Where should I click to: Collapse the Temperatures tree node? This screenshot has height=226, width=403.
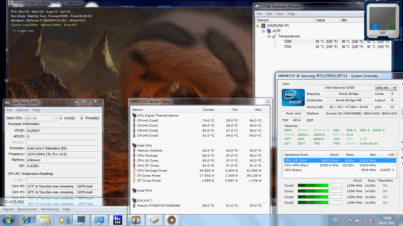[x=269, y=36]
